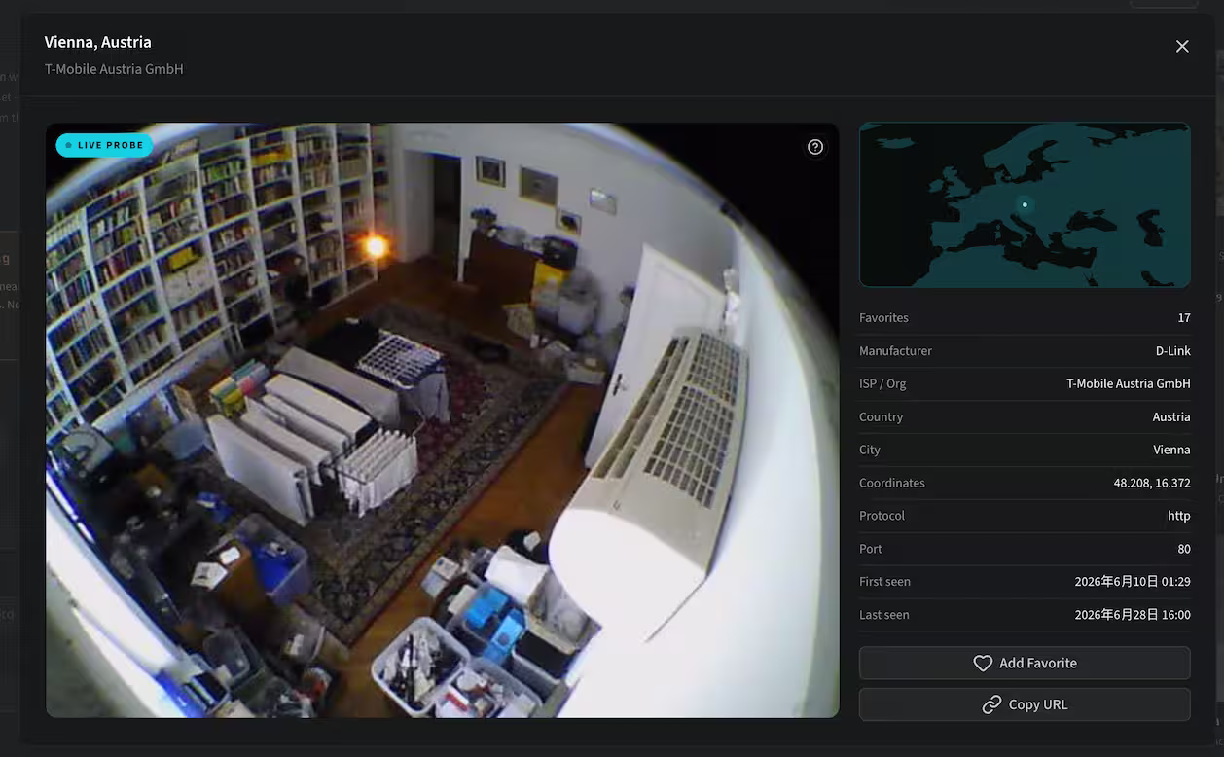Select the Protocol value http
Image resolution: width=1224 pixels, height=757 pixels.
[x=1178, y=516]
